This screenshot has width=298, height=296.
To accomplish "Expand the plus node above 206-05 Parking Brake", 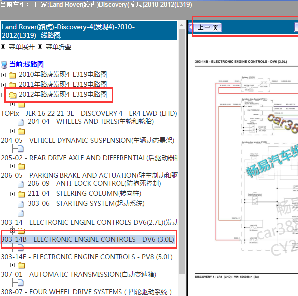I will [12, 166].
